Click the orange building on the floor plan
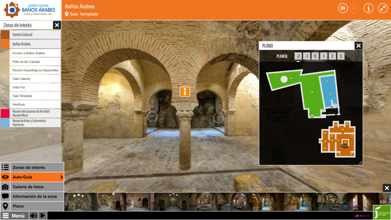Viewport: 391px width, 220px height. click(338, 139)
